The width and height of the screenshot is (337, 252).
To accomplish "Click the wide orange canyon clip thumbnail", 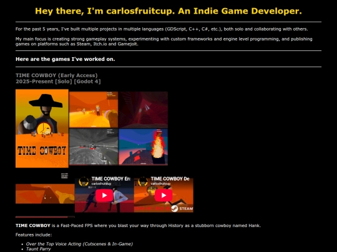I will (x=45, y=194).
